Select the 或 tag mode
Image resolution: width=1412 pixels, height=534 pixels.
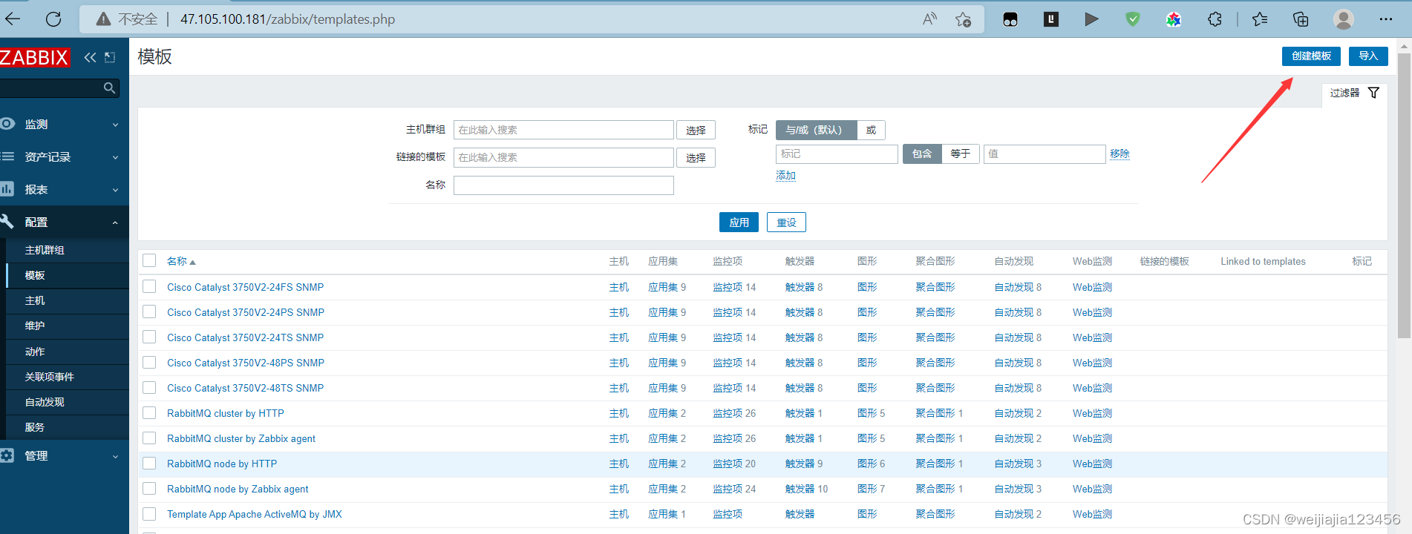[x=871, y=130]
